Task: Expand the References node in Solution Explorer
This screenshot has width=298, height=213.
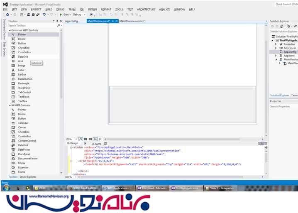Action: [x=276, y=48]
